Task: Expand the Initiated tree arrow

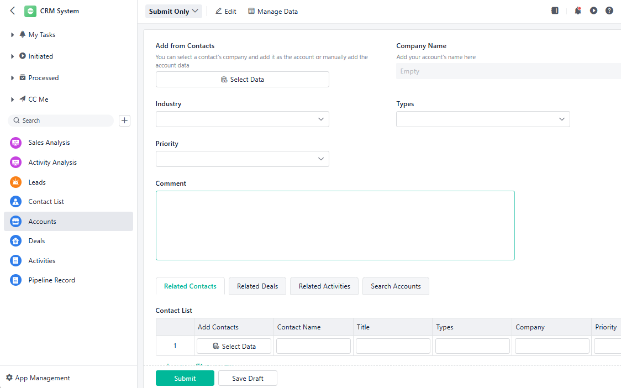Action: coord(12,56)
